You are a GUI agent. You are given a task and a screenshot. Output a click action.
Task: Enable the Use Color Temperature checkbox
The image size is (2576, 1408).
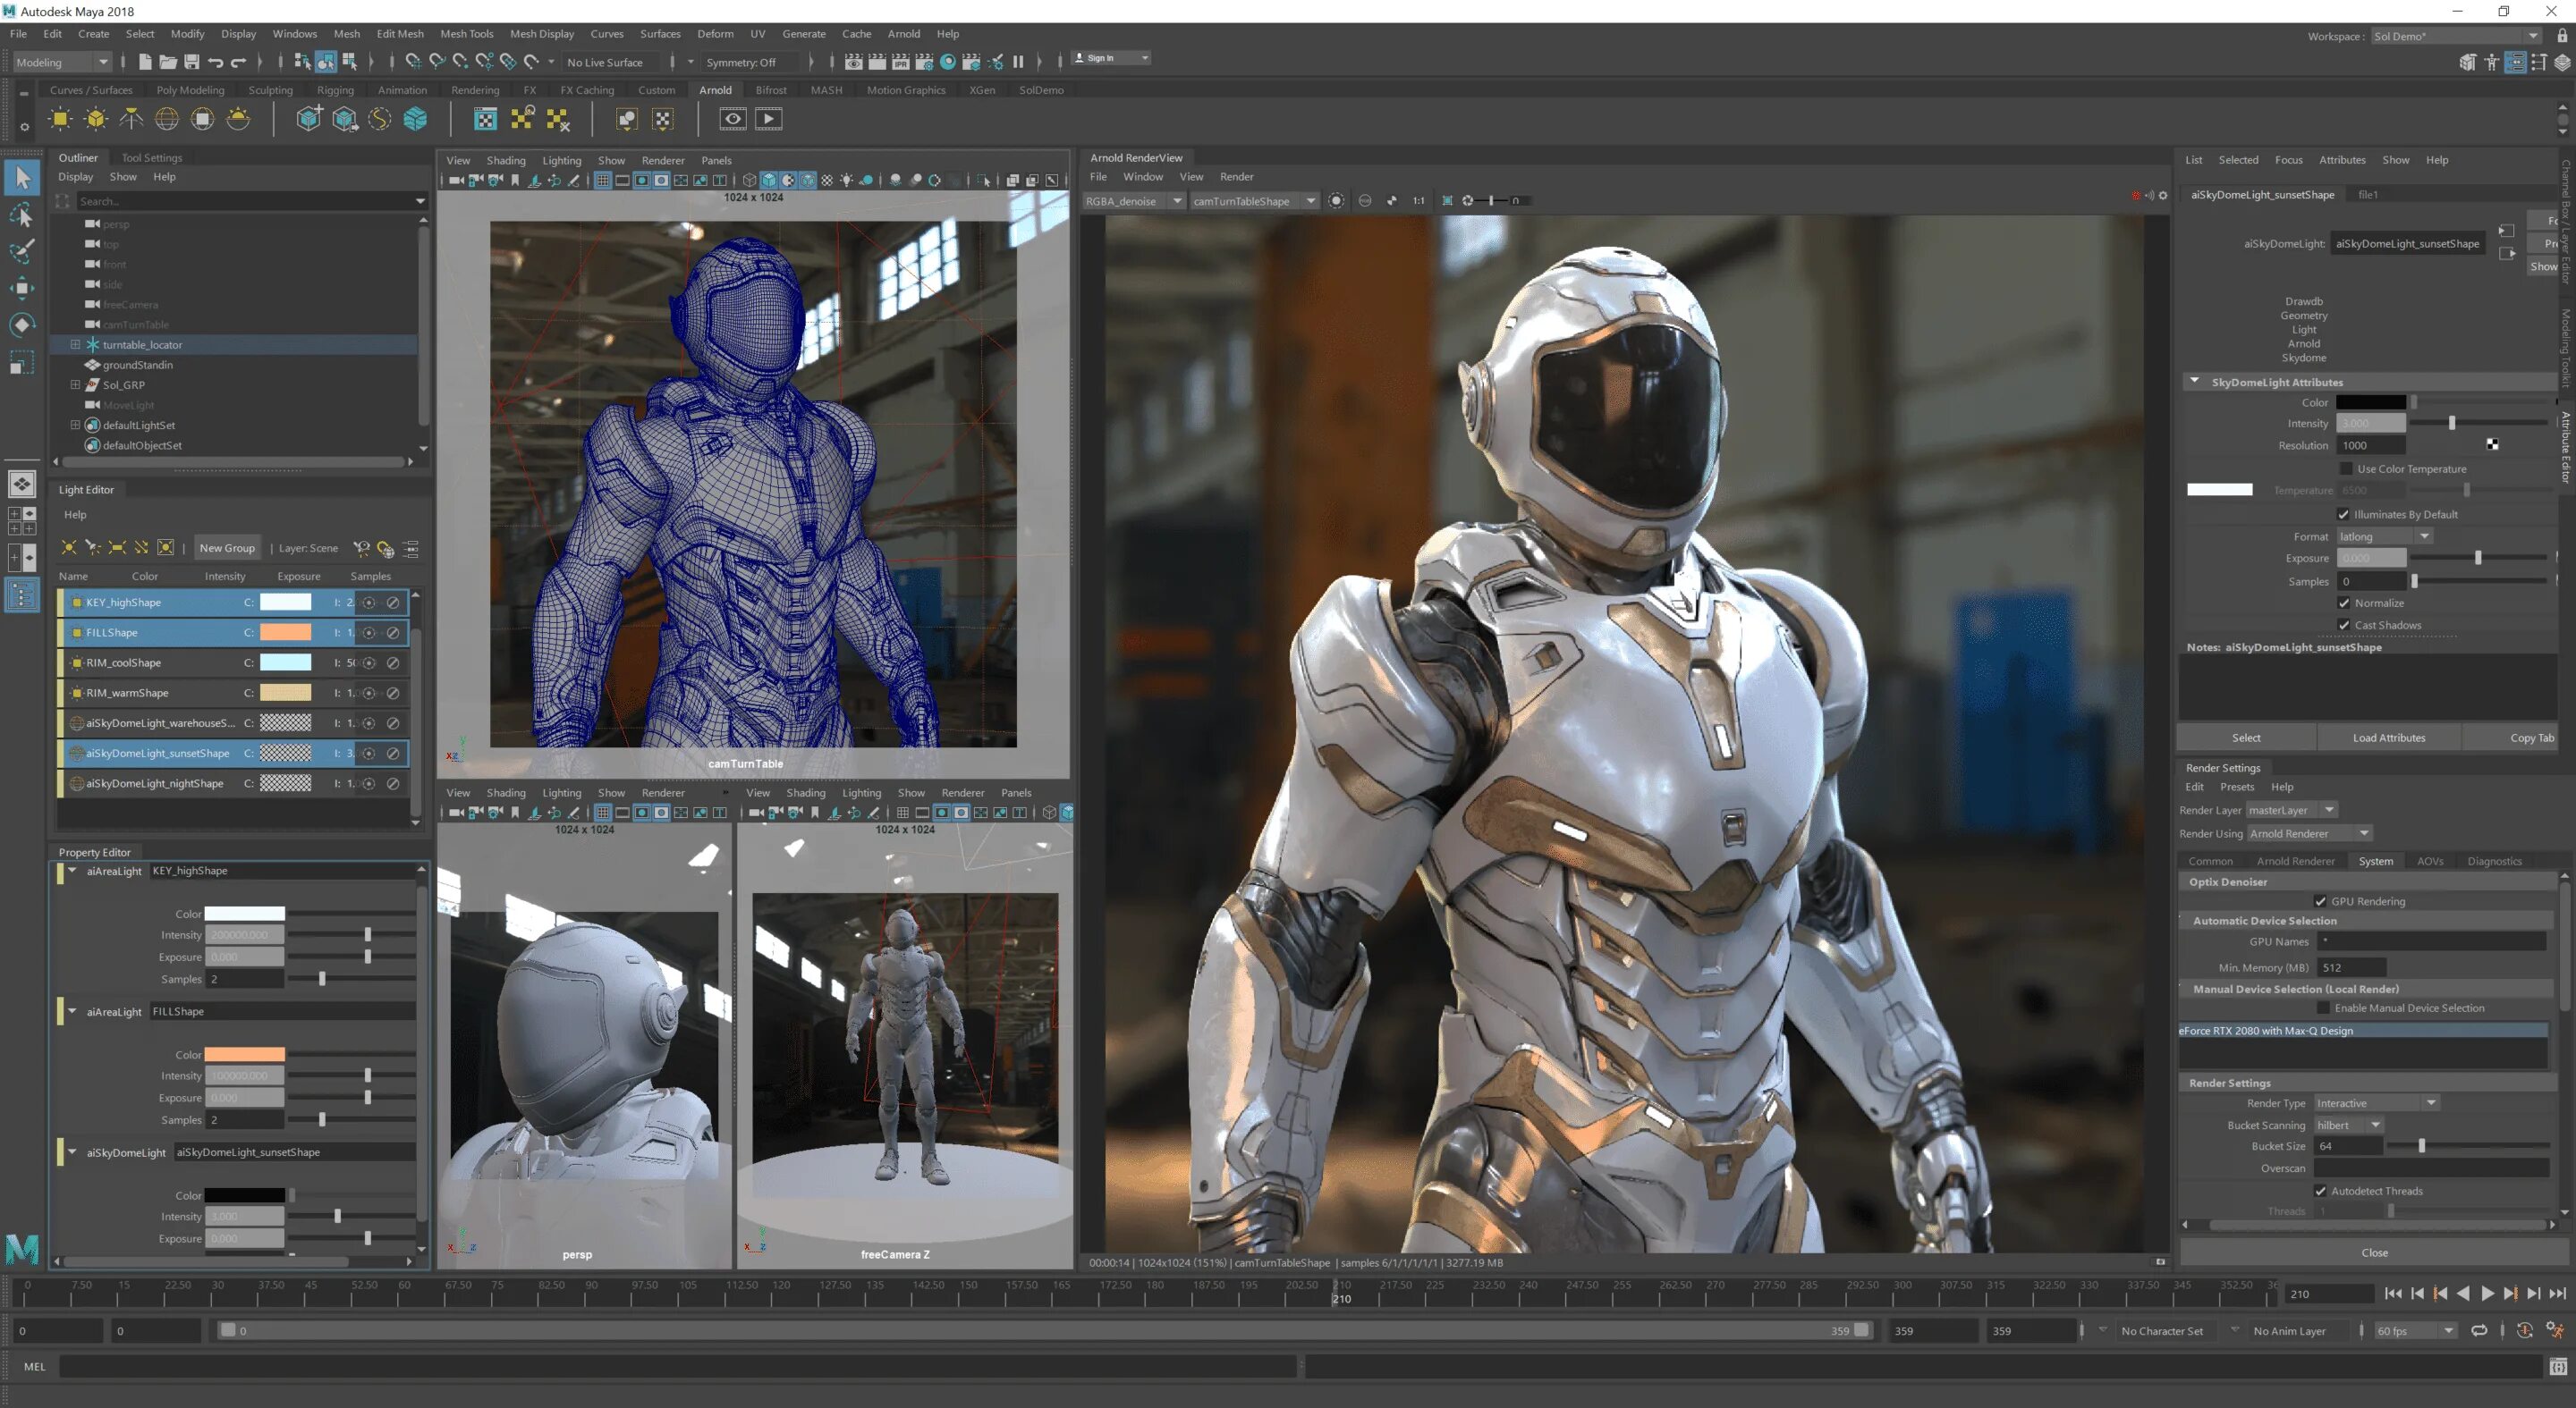pos(2346,468)
